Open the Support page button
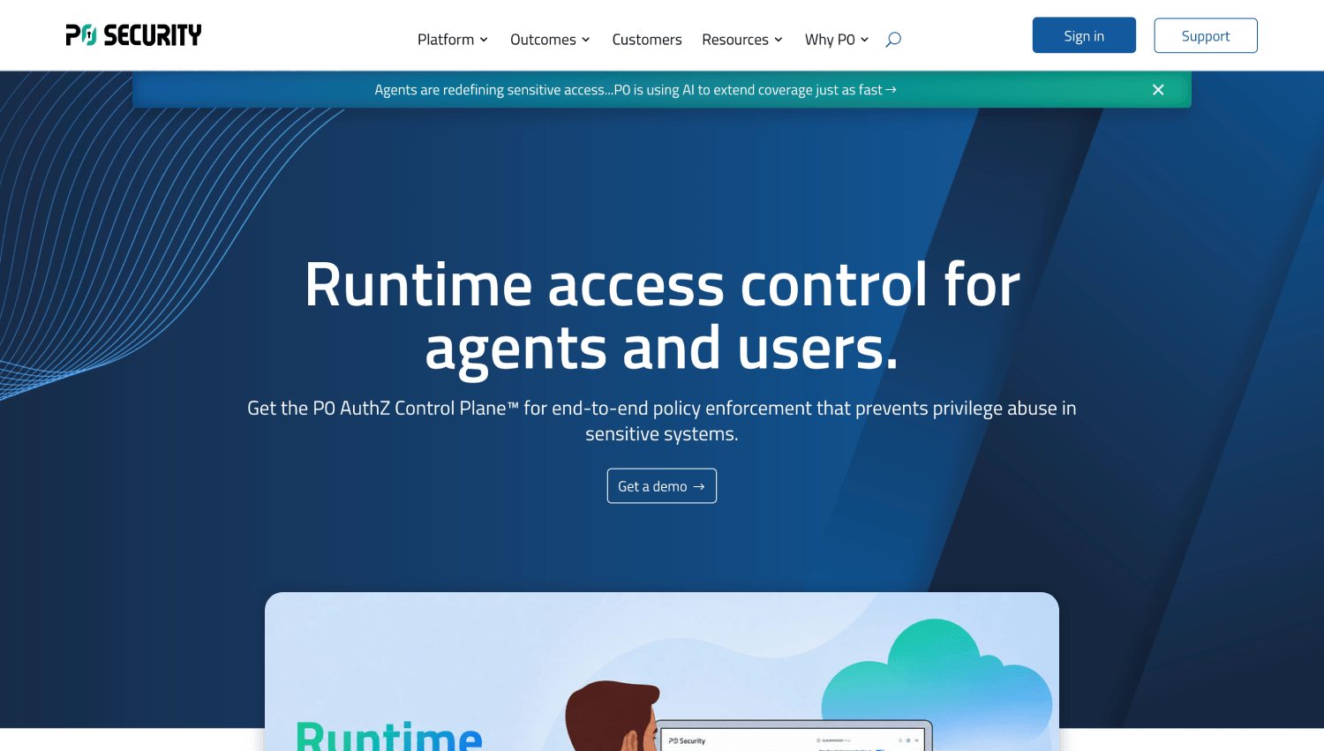This screenshot has height=751, width=1324. [1206, 35]
